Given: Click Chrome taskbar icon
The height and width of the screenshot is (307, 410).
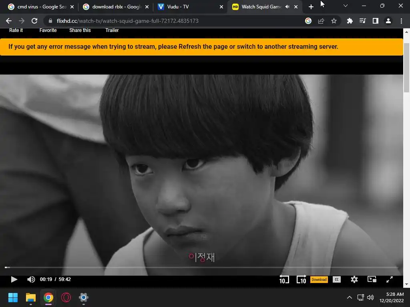Looking at the screenshot, I should tap(48, 297).
